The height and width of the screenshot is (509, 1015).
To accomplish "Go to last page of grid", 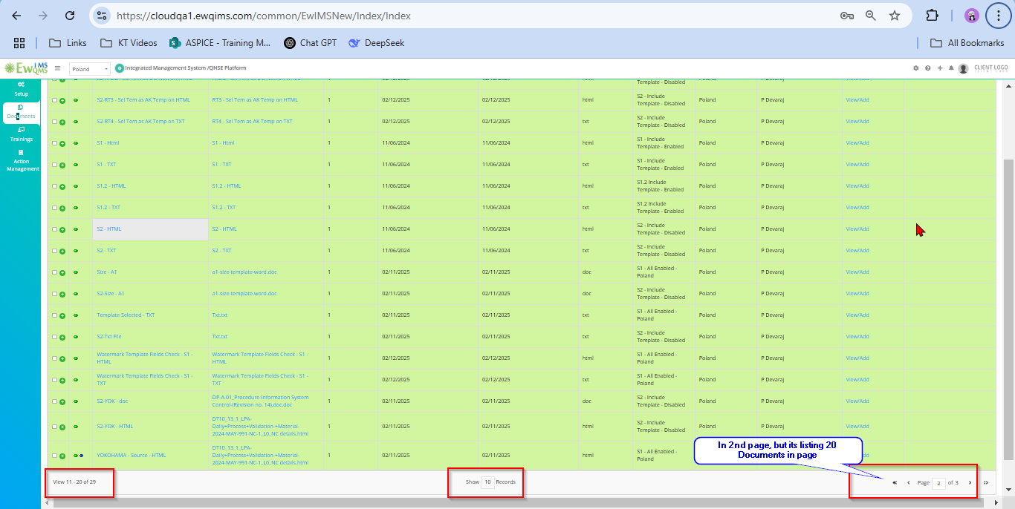I will point(986,482).
